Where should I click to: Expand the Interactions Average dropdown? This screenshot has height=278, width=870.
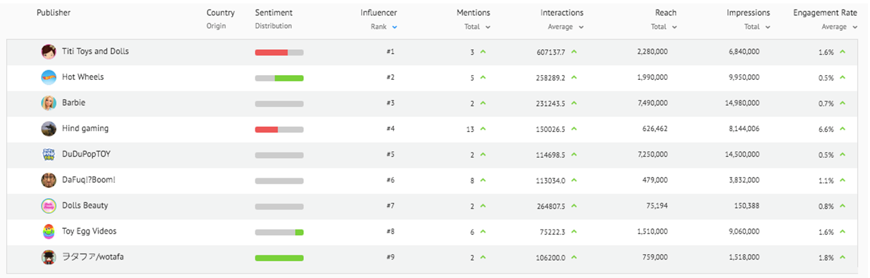pyautogui.click(x=581, y=27)
